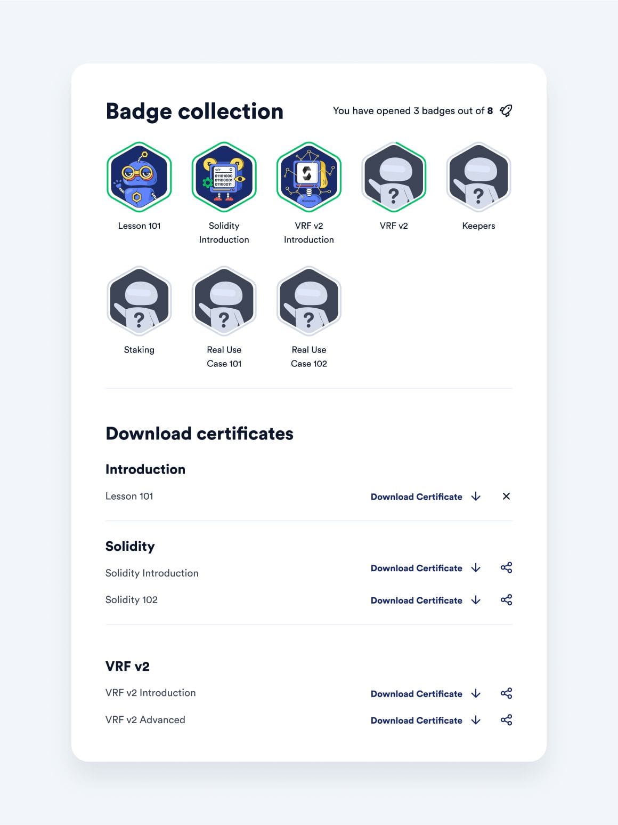Share the VRF v2 Introduction certificate
This screenshot has width=618, height=825.
pos(506,693)
